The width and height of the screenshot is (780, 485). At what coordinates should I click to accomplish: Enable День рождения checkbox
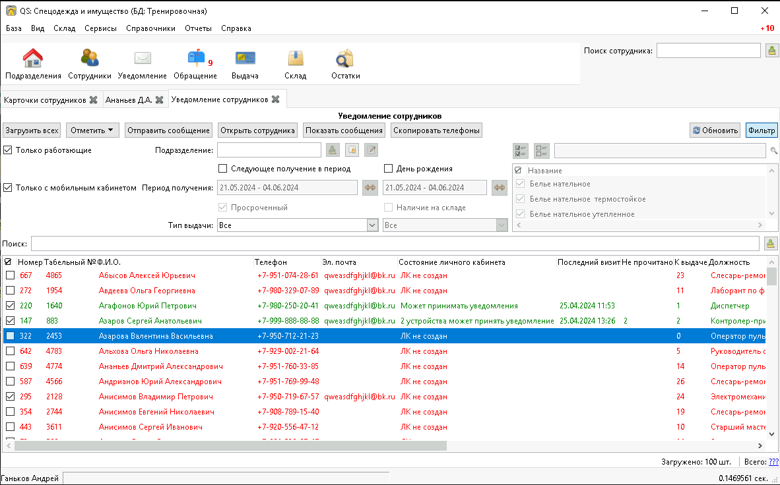pos(389,169)
